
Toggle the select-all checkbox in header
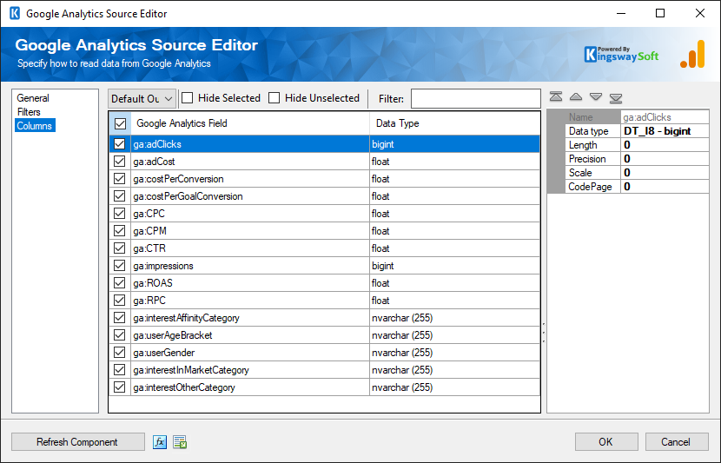pos(121,123)
